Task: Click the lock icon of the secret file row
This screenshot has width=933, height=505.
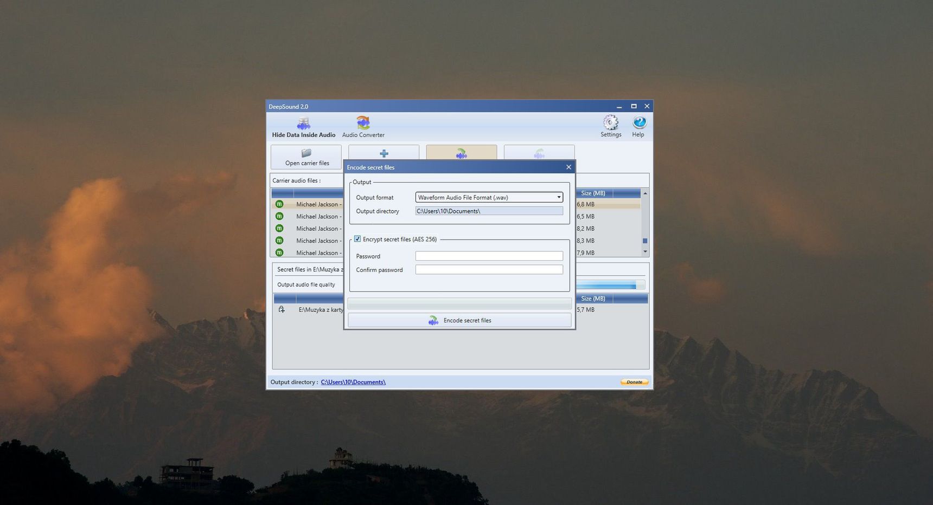Action: 282,309
